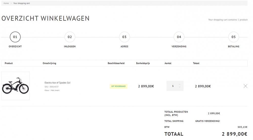Click the Eenheidsprijs column header
This screenshot has height=140, width=253.
[x=143, y=63]
